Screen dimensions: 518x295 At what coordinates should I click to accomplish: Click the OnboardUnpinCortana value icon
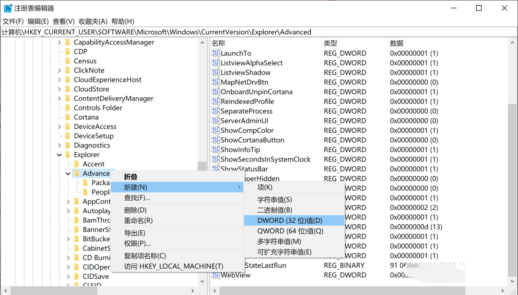pyautogui.click(x=215, y=92)
